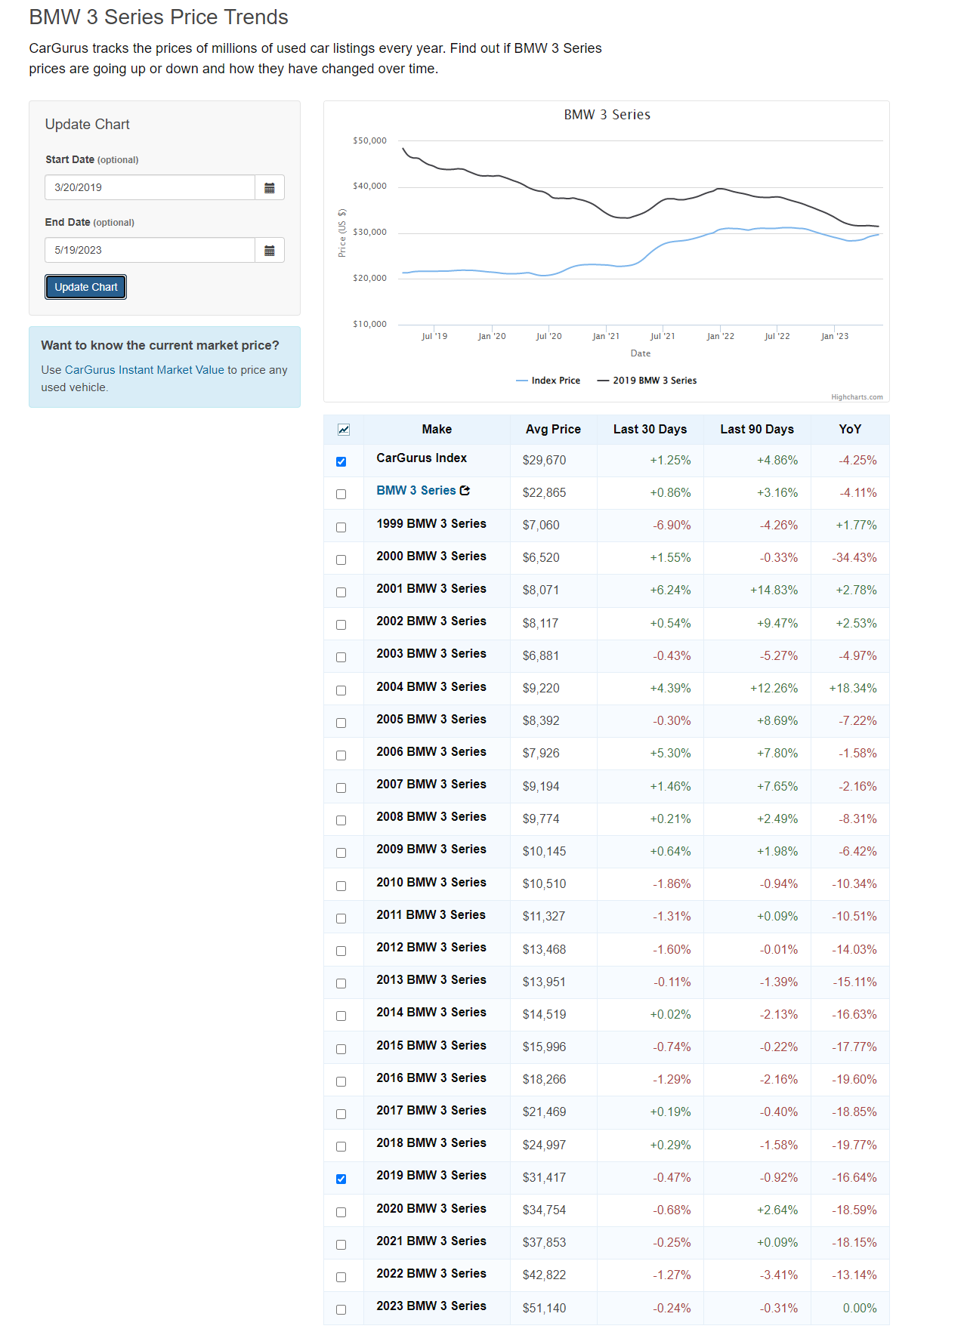Click the 2012 BMW 3 Series row label

click(x=431, y=948)
